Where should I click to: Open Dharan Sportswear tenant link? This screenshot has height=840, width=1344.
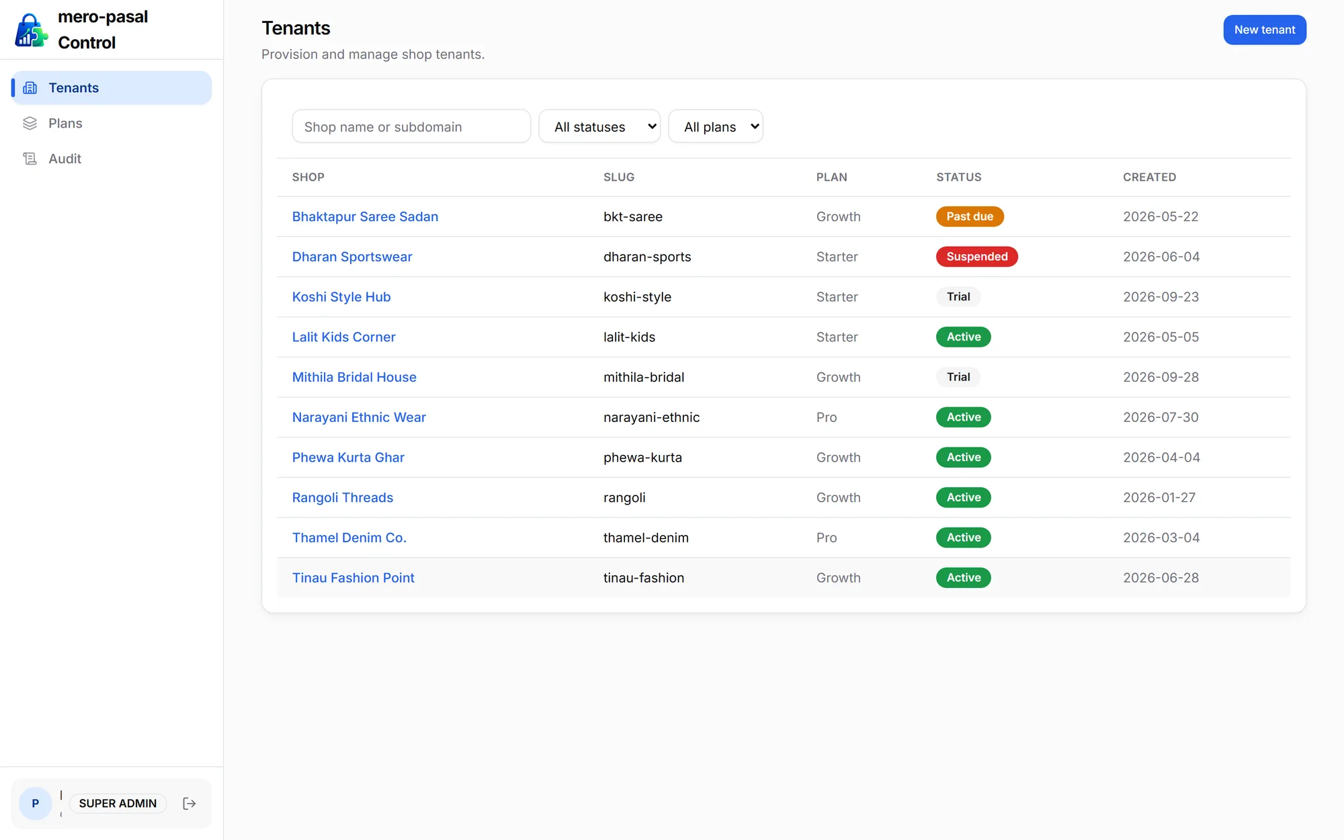coord(352,257)
